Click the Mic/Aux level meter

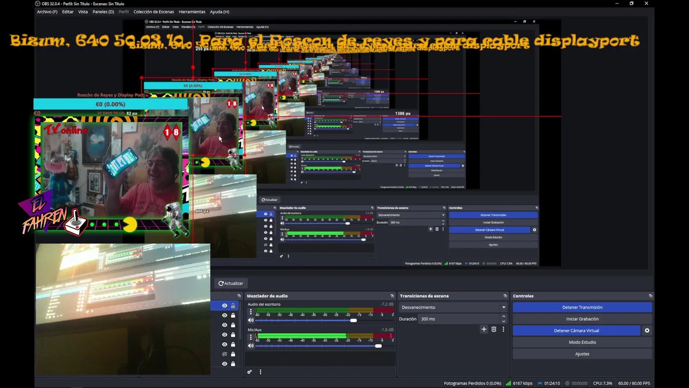(324, 336)
